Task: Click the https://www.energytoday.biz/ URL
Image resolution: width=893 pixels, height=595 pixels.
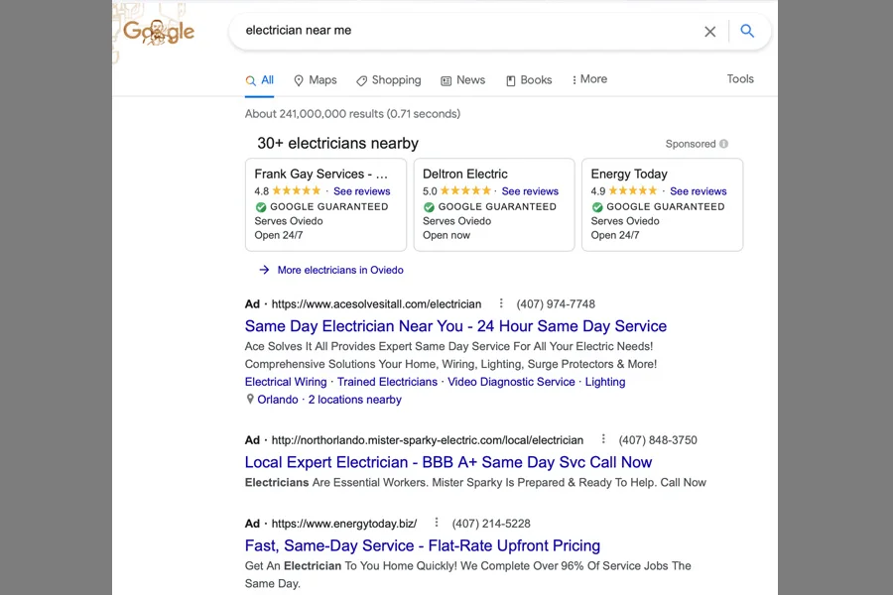Action: pyautogui.click(x=344, y=524)
